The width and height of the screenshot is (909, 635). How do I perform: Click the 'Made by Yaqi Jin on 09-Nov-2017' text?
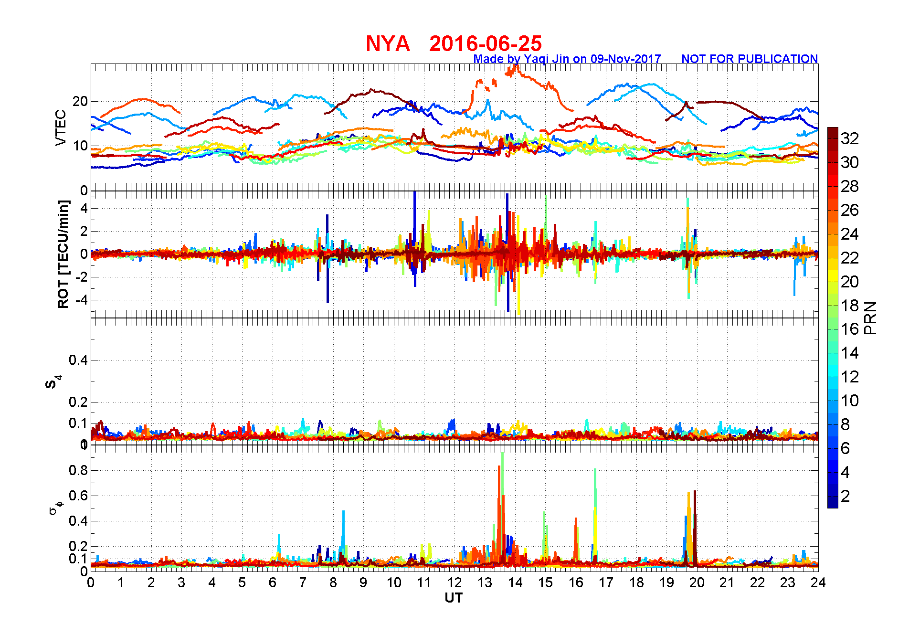[567, 59]
